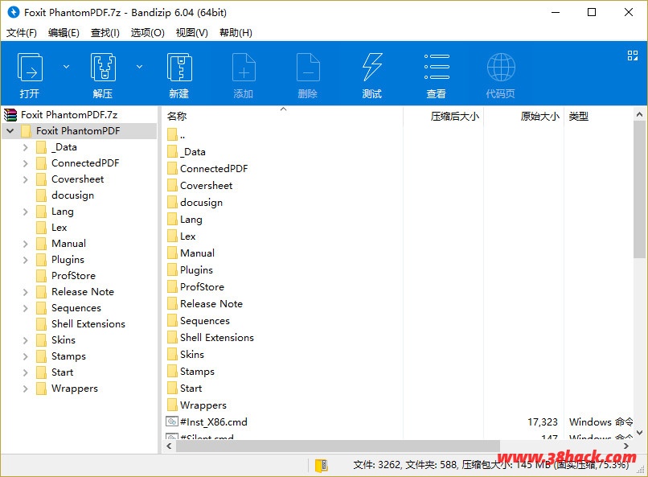Click the folder icon of Plugins in file list

(x=172, y=270)
